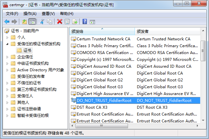Open the Properties toolbar icon

67,21
